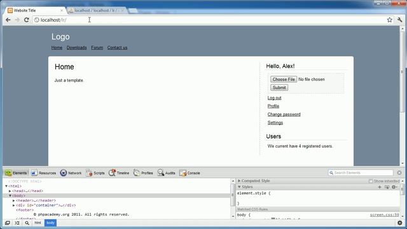This screenshot has height=229, width=407.
Task: Select the DOCTYPE html row
Action: click(x=25, y=181)
